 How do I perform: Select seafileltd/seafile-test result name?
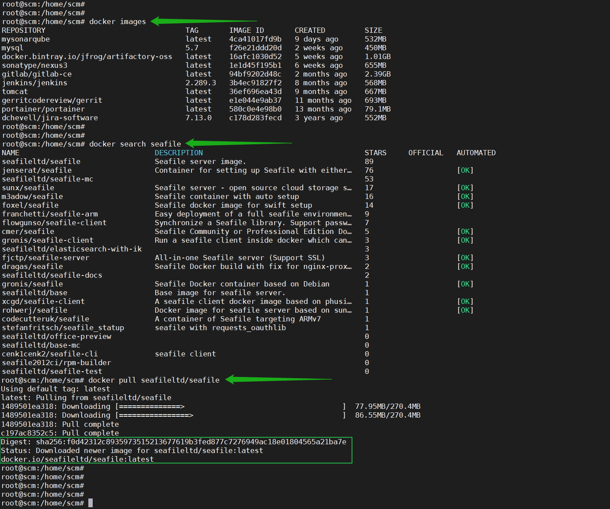[x=52, y=371]
